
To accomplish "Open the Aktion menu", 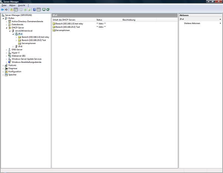I will 12,6.
